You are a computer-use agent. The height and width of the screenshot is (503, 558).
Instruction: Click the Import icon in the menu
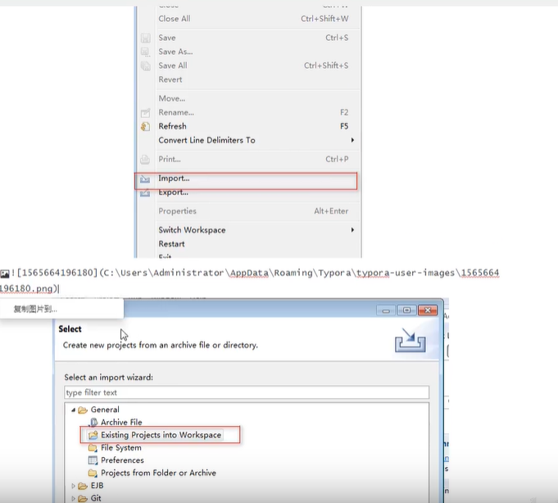click(x=145, y=179)
